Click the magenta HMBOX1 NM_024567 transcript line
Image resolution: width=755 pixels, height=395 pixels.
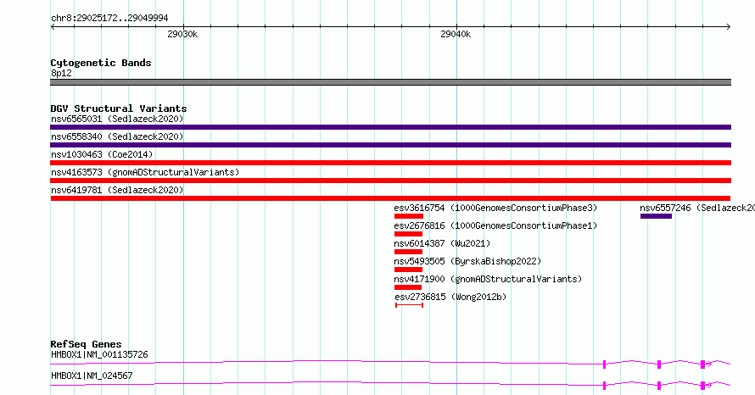[390, 384]
